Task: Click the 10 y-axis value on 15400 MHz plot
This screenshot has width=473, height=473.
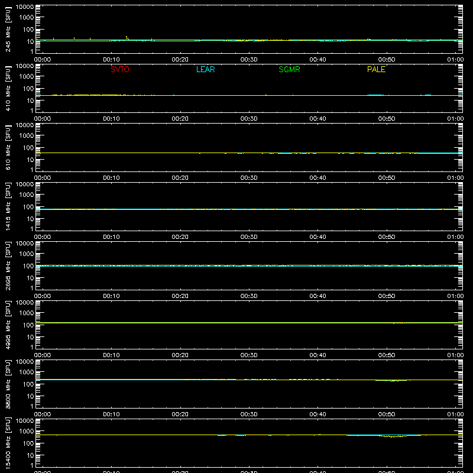Action: (30, 455)
